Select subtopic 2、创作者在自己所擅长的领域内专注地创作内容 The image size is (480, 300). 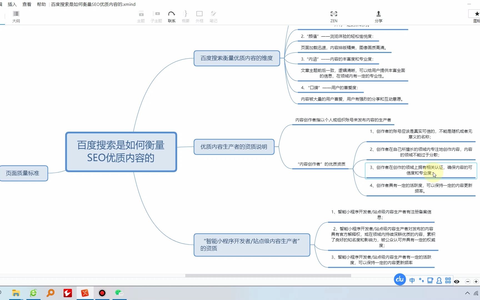pos(421,152)
